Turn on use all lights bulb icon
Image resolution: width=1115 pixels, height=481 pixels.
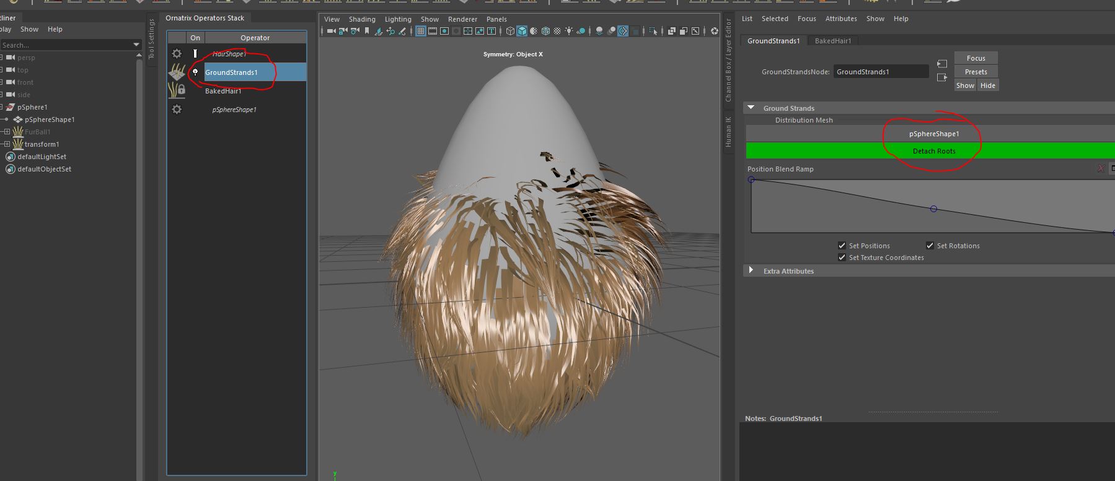click(x=569, y=31)
